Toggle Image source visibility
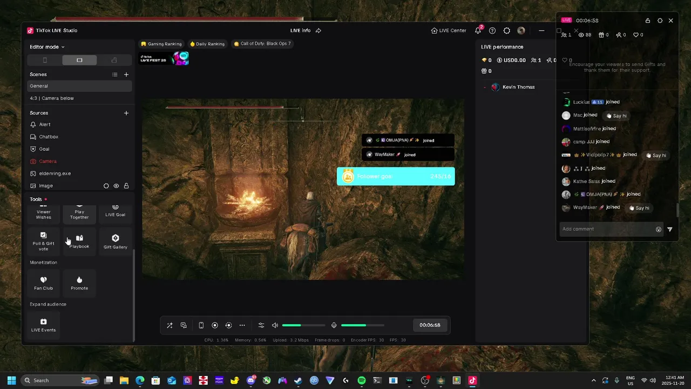Viewport: 691px width, 389px height. pos(116,186)
